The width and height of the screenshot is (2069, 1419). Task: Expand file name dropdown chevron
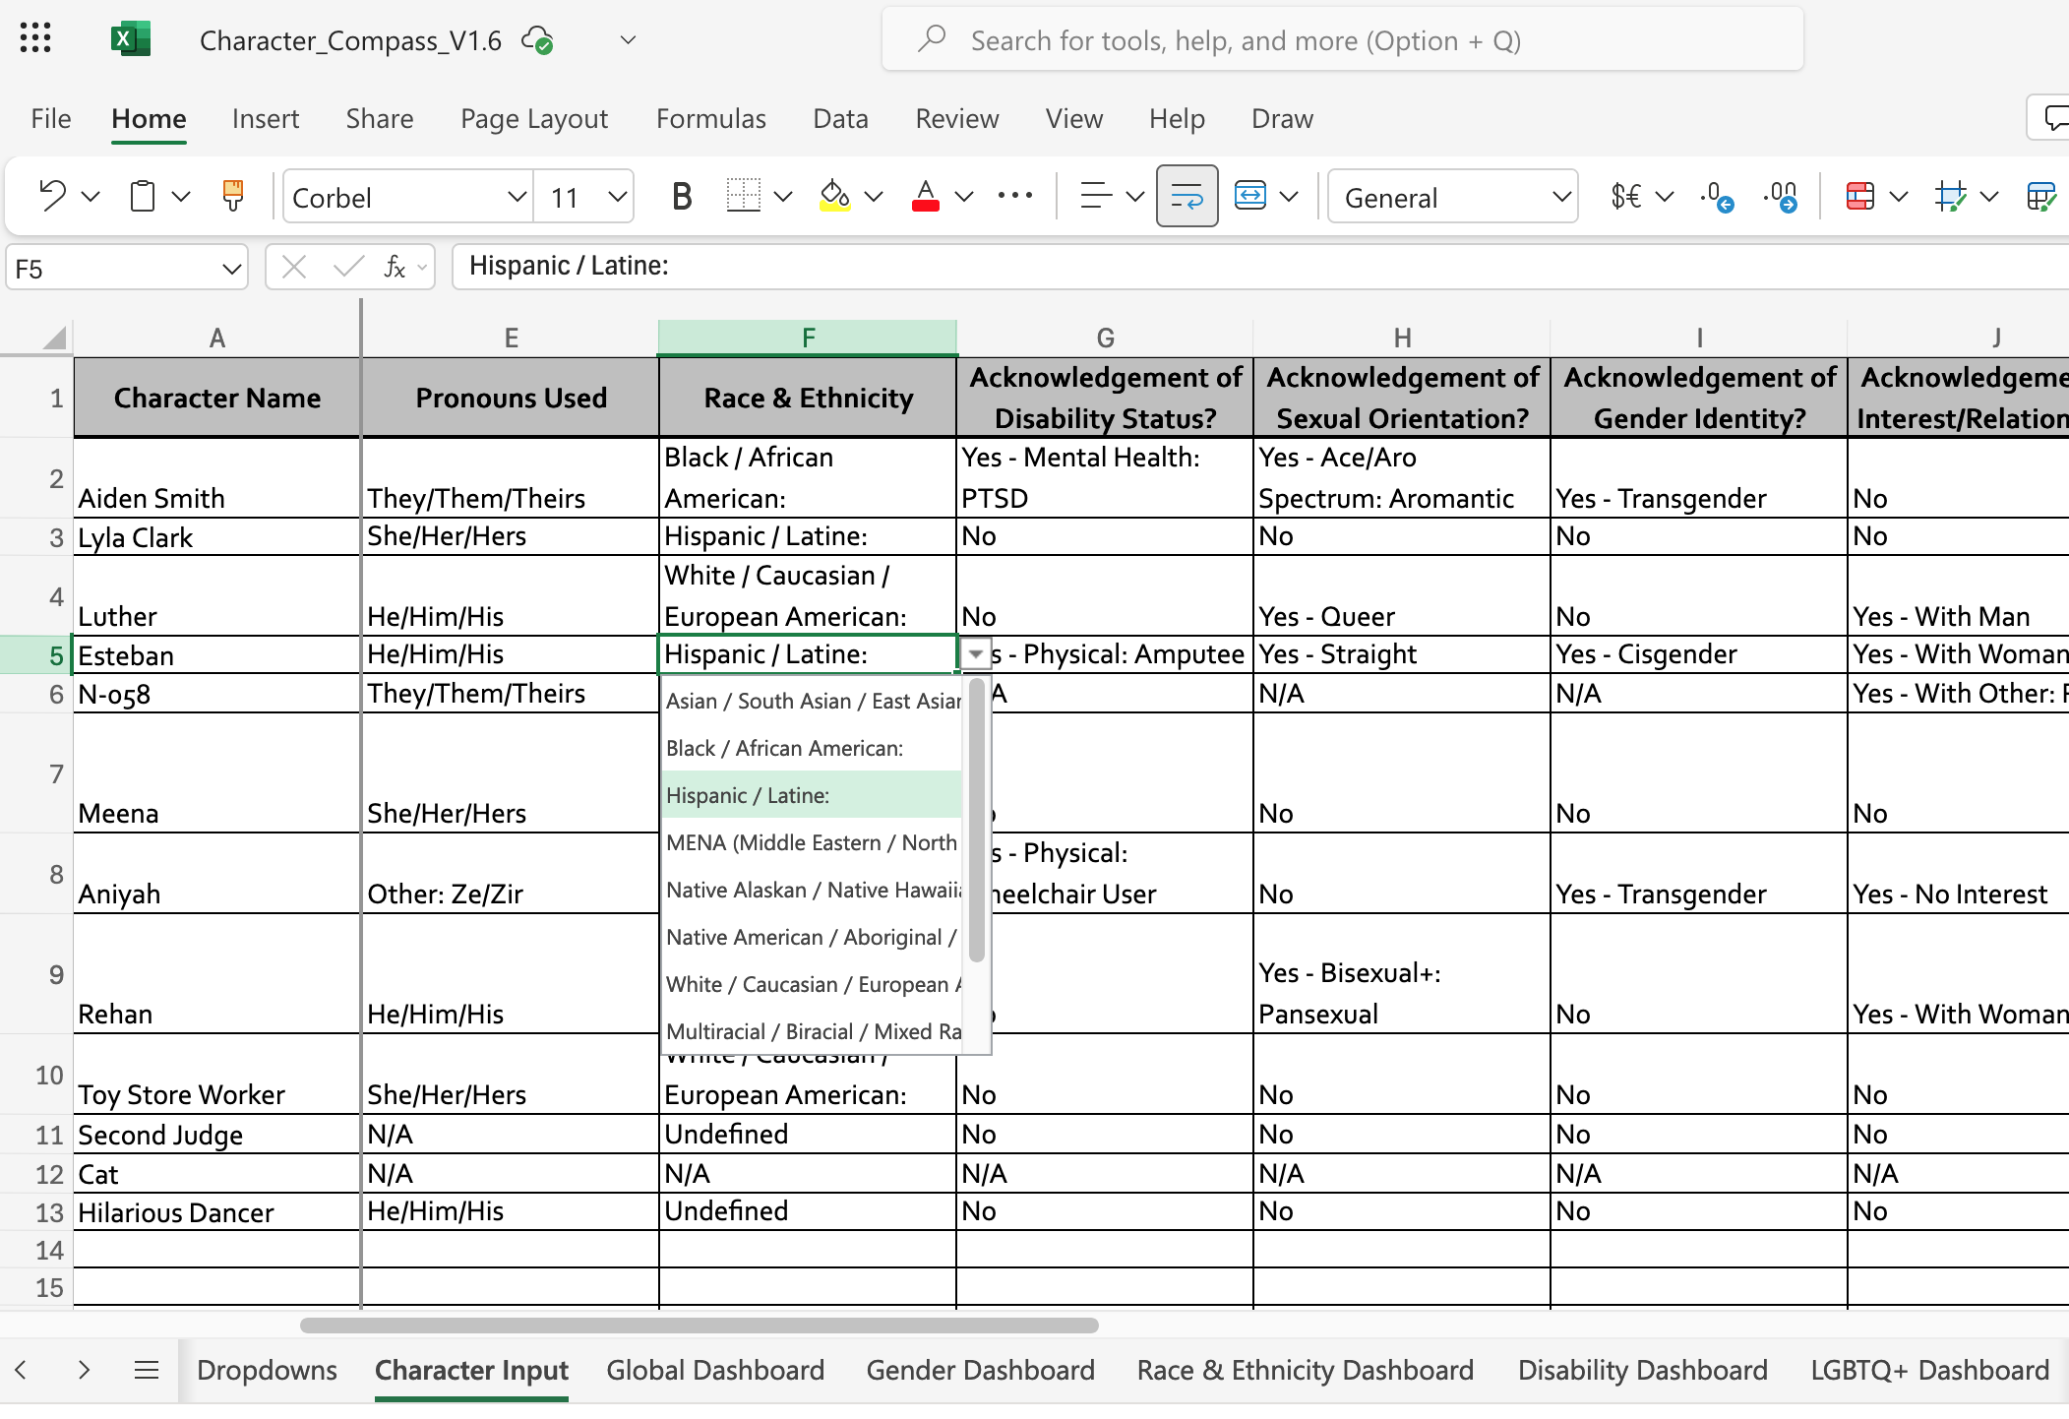[628, 40]
